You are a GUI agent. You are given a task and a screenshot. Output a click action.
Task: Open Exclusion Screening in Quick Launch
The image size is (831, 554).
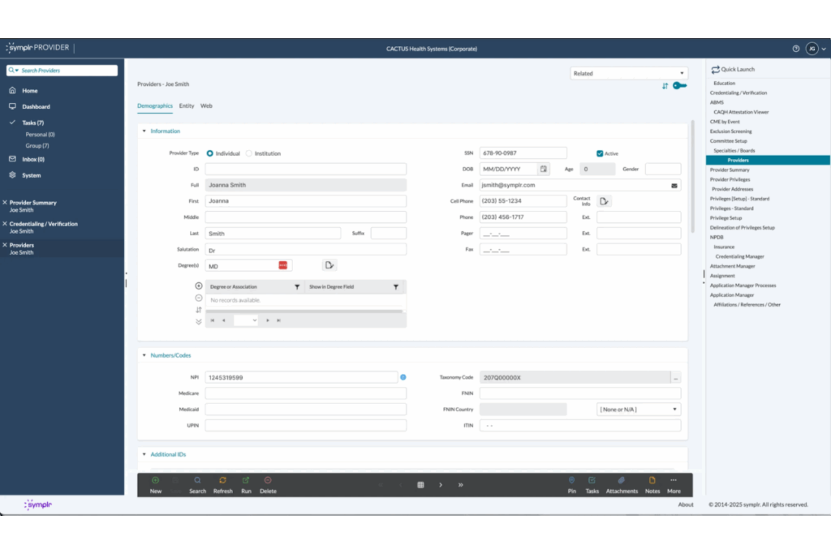point(730,131)
